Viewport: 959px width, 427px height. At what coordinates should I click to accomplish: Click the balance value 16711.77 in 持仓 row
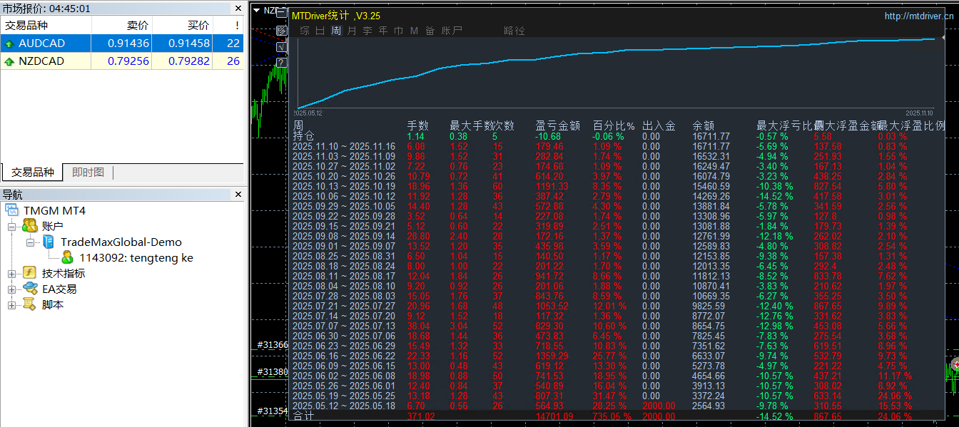coord(711,136)
